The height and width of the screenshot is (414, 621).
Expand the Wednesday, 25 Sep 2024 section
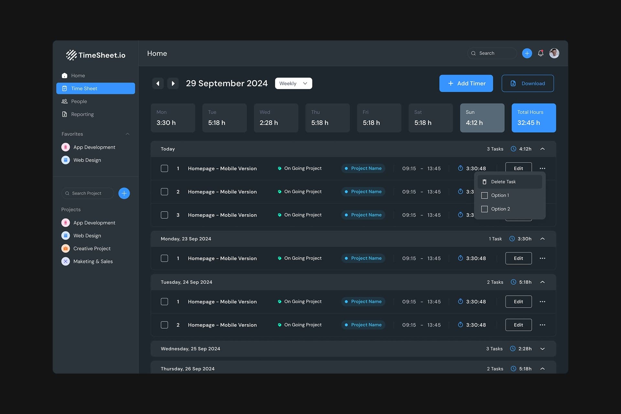pos(543,349)
